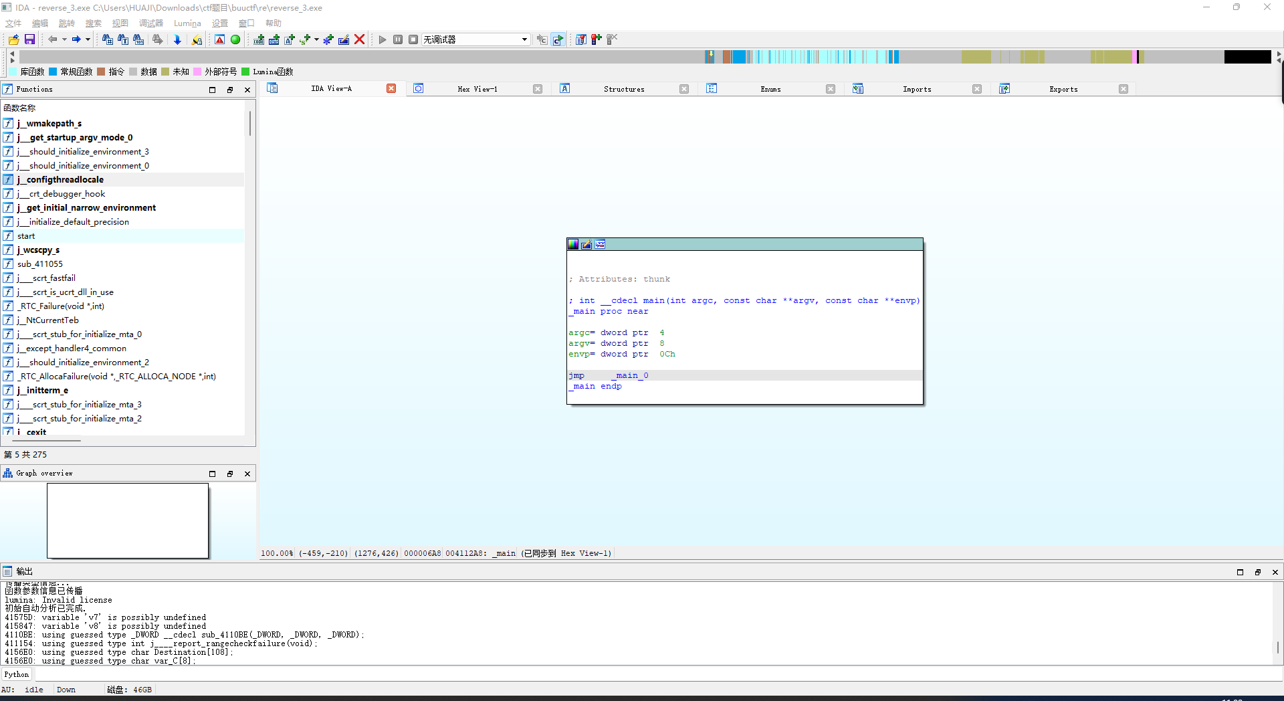Screen dimensions: 1284x701
Task: Click the 库函数 cyan legend swatch
Action: (13, 72)
